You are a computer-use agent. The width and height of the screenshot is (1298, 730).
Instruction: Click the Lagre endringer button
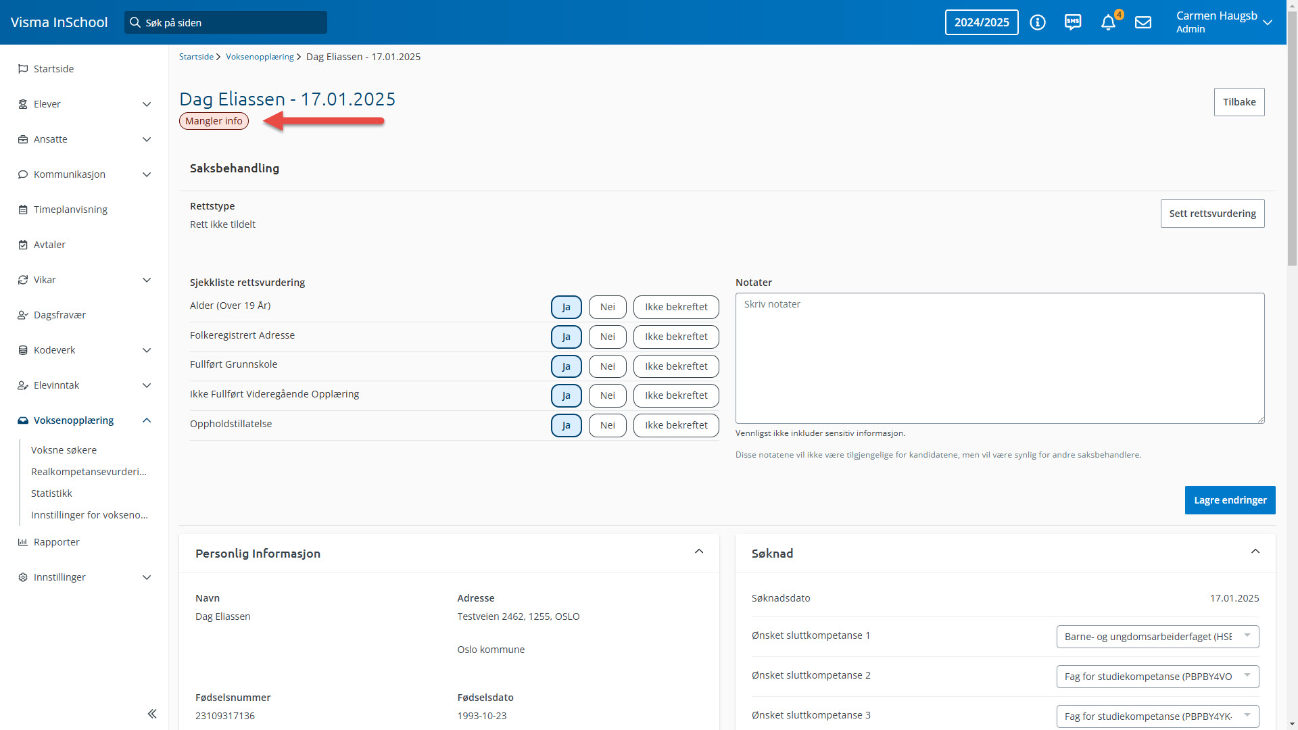pyautogui.click(x=1230, y=500)
